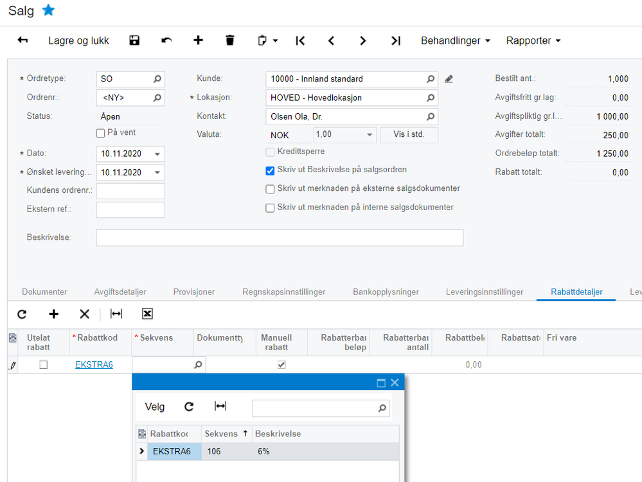Enable the På vent checkbox
Image resolution: width=642 pixels, height=482 pixels.
point(100,133)
